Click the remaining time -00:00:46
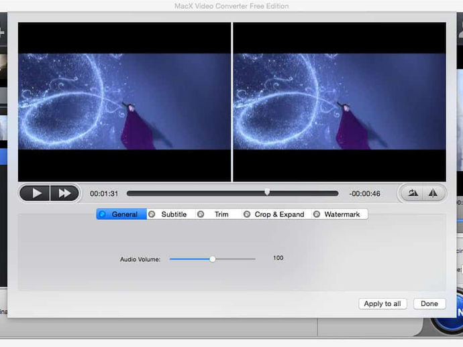The image size is (463, 347). pyautogui.click(x=364, y=194)
